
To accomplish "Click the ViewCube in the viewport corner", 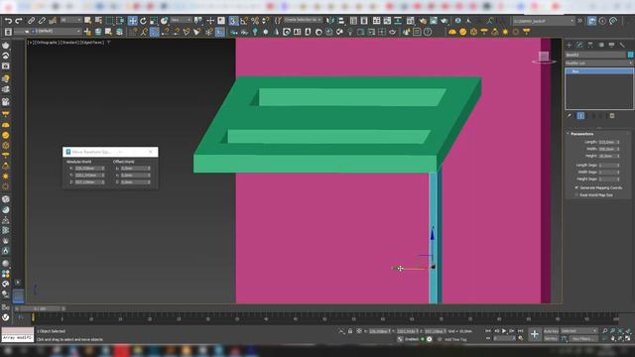I will [x=544, y=58].
